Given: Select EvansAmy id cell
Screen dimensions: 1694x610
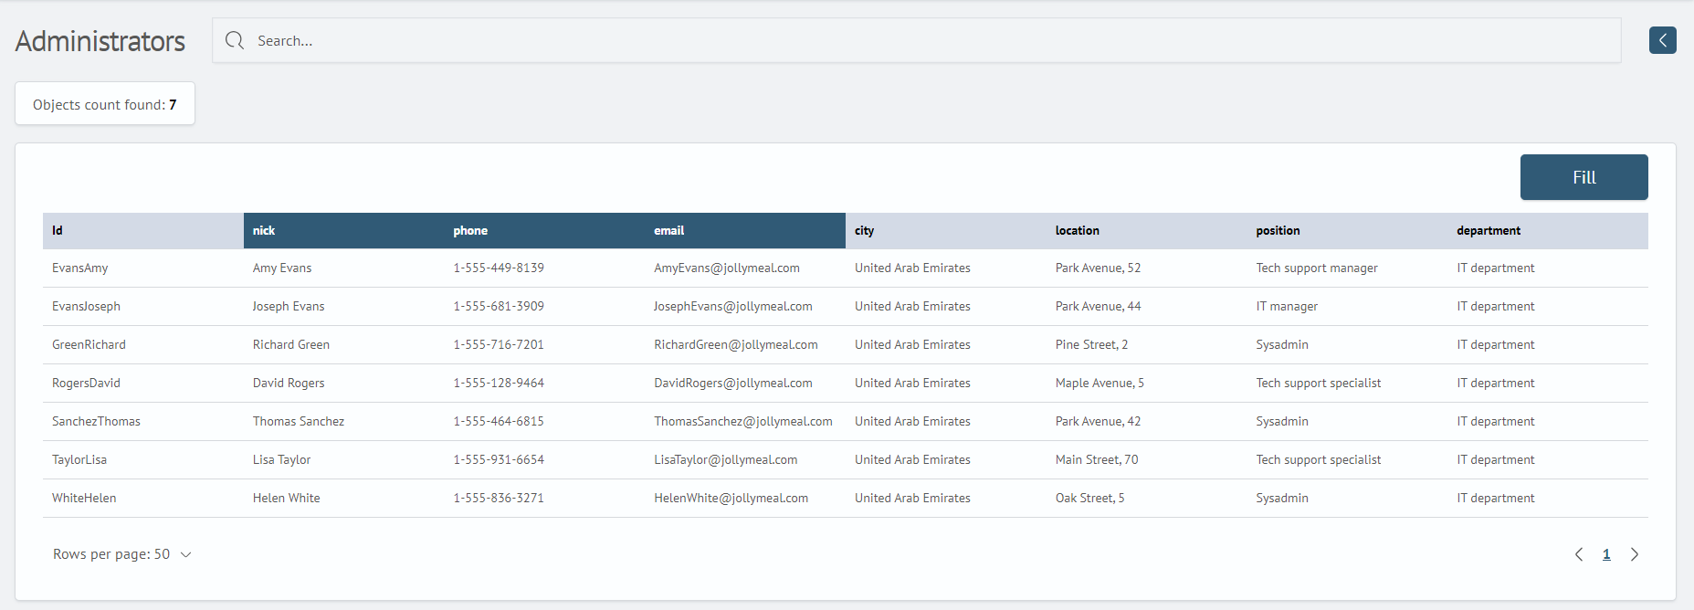Looking at the screenshot, I should 80,268.
